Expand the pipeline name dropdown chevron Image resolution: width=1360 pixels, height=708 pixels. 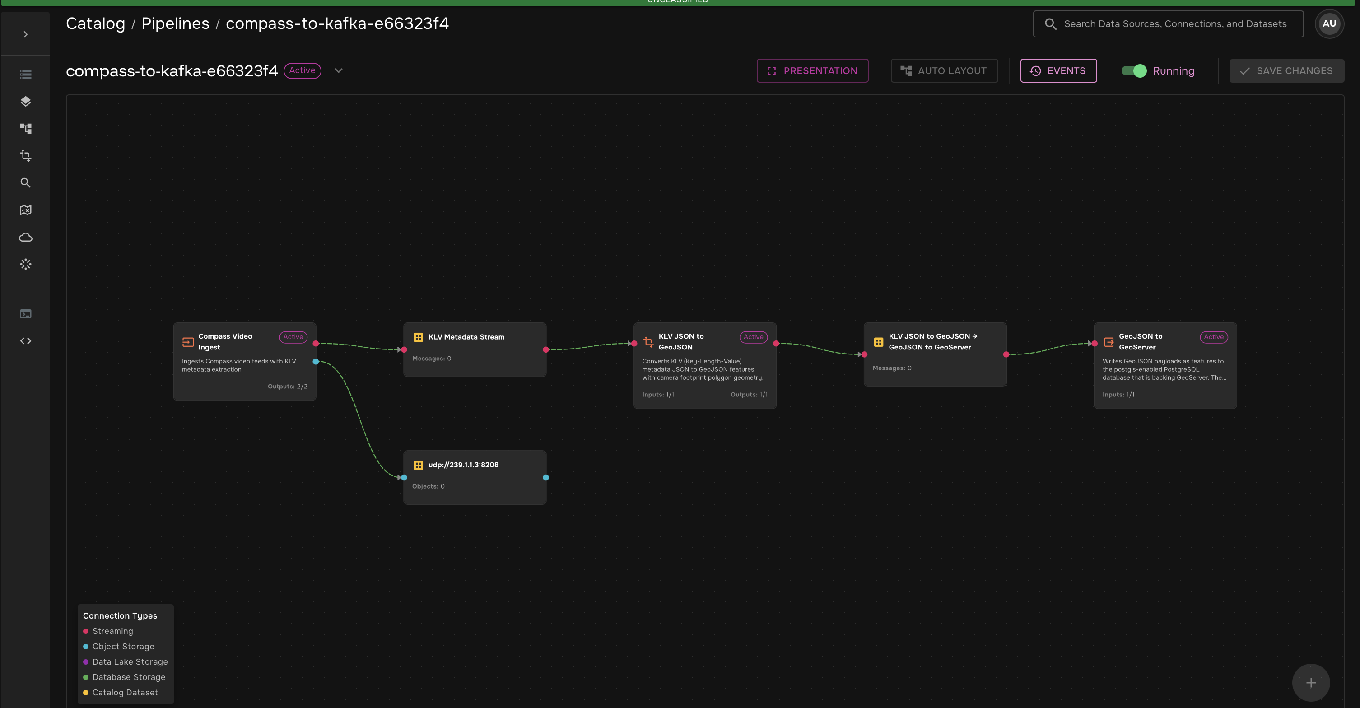click(338, 71)
